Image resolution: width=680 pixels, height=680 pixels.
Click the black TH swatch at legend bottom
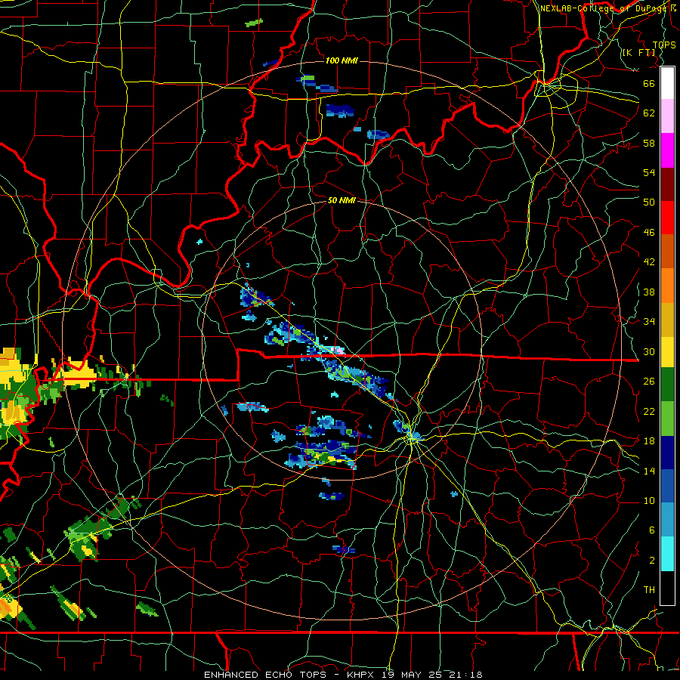(667, 588)
